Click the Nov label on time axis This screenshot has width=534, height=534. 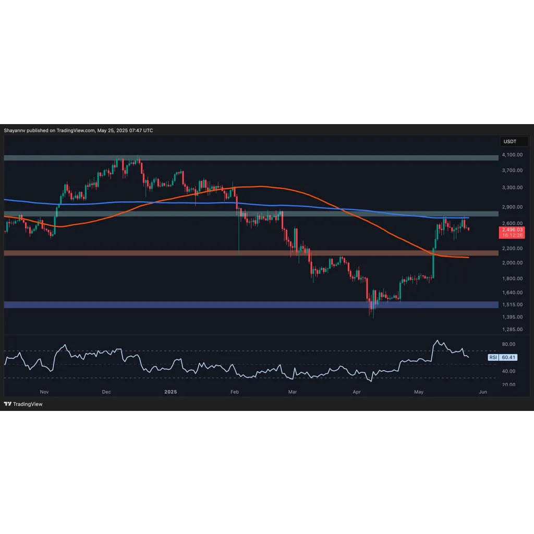pos(44,392)
